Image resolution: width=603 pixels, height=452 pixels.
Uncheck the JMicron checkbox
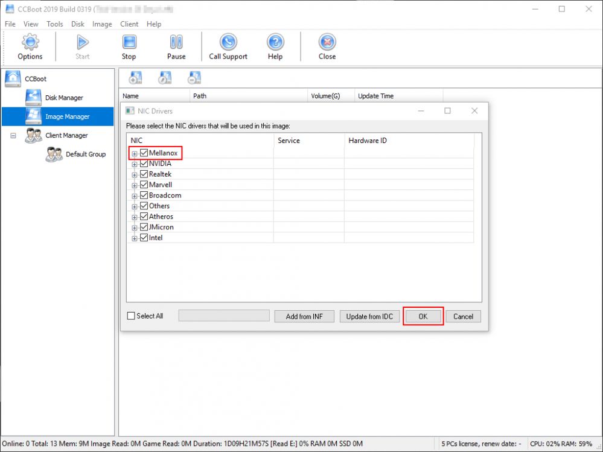coord(144,227)
